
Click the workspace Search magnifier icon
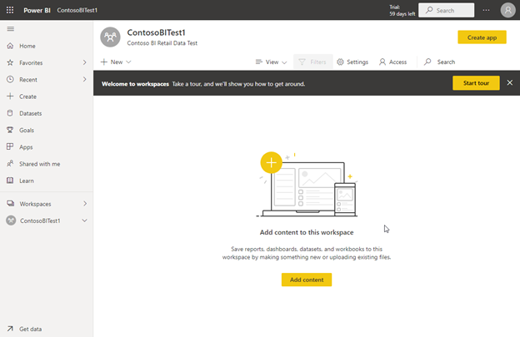pos(427,62)
